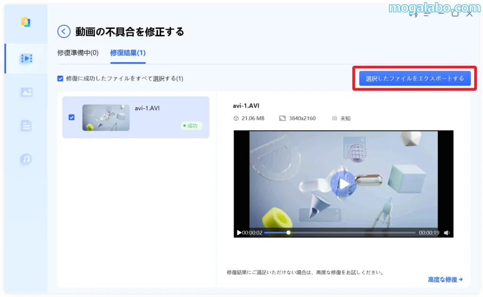Toggle 修復に成功したファイルをすべて選択する checkbox
The image size is (483, 297).
click(60, 79)
